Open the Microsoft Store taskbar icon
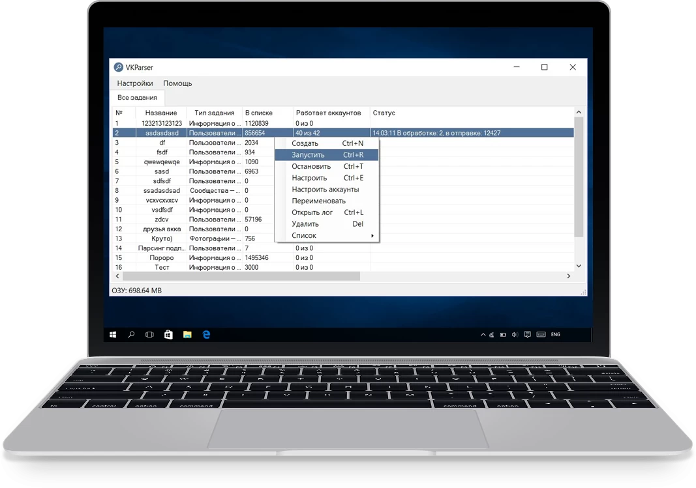The image size is (696, 488). (168, 335)
